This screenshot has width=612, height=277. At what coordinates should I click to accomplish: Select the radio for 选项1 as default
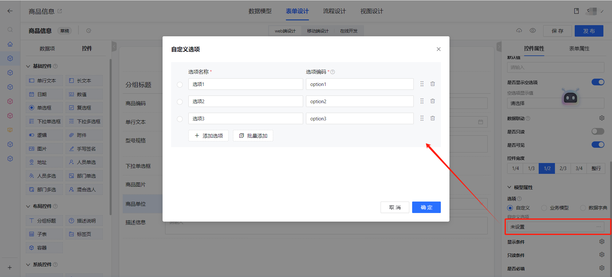point(180,84)
